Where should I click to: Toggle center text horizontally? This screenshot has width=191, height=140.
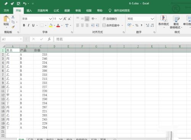pyautogui.click(x=83, y=25)
